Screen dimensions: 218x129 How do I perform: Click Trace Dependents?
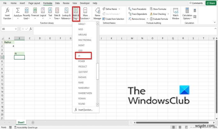(138, 14)
